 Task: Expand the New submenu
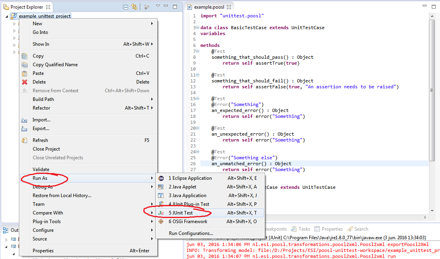pyautogui.click(x=88, y=24)
